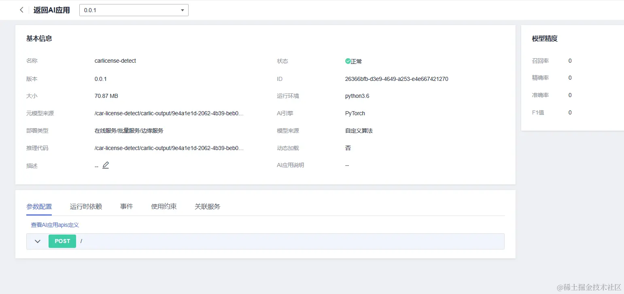Click the 自定义算法 model source value
The height and width of the screenshot is (294, 624).
click(x=359, y=131)
